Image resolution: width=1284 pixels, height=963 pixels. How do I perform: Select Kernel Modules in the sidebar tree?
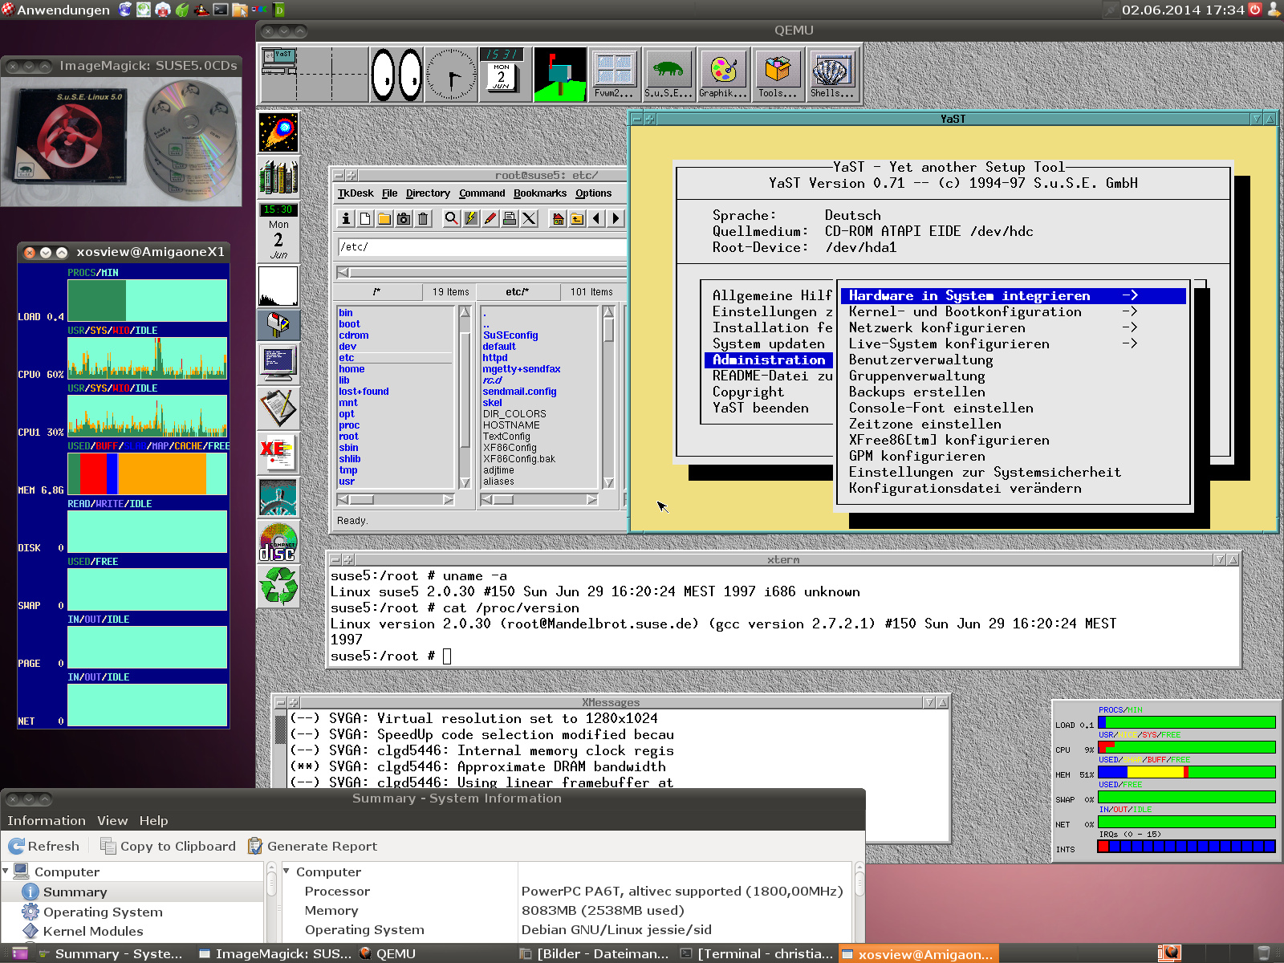(93, 931)
